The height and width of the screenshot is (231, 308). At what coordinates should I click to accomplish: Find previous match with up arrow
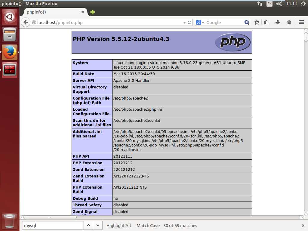click(88, 226)
